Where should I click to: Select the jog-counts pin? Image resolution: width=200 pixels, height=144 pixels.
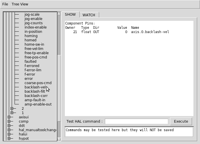(33, 23)
